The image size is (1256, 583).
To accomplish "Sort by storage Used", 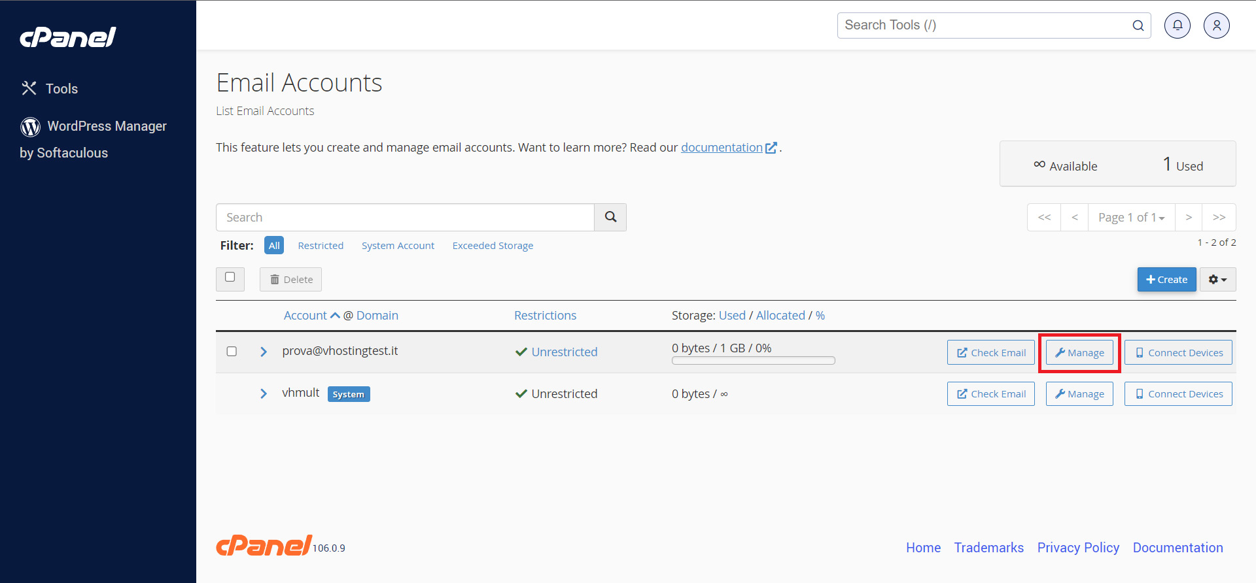I will [x=732, y=316].
